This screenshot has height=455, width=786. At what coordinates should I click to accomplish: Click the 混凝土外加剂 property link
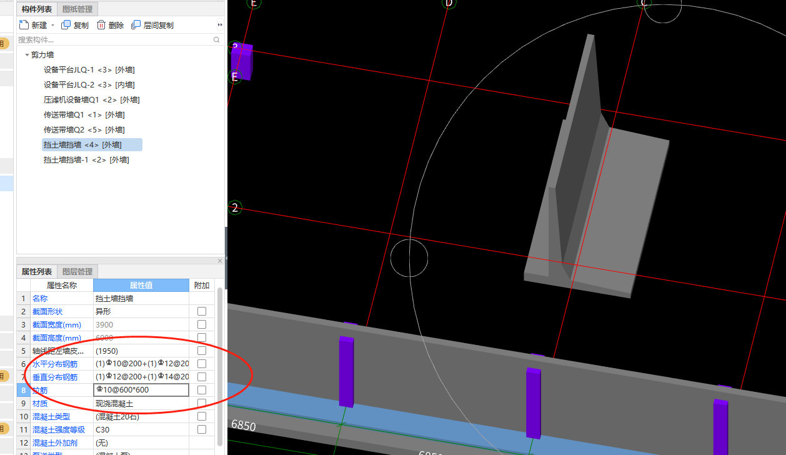[x=55, y=442]
